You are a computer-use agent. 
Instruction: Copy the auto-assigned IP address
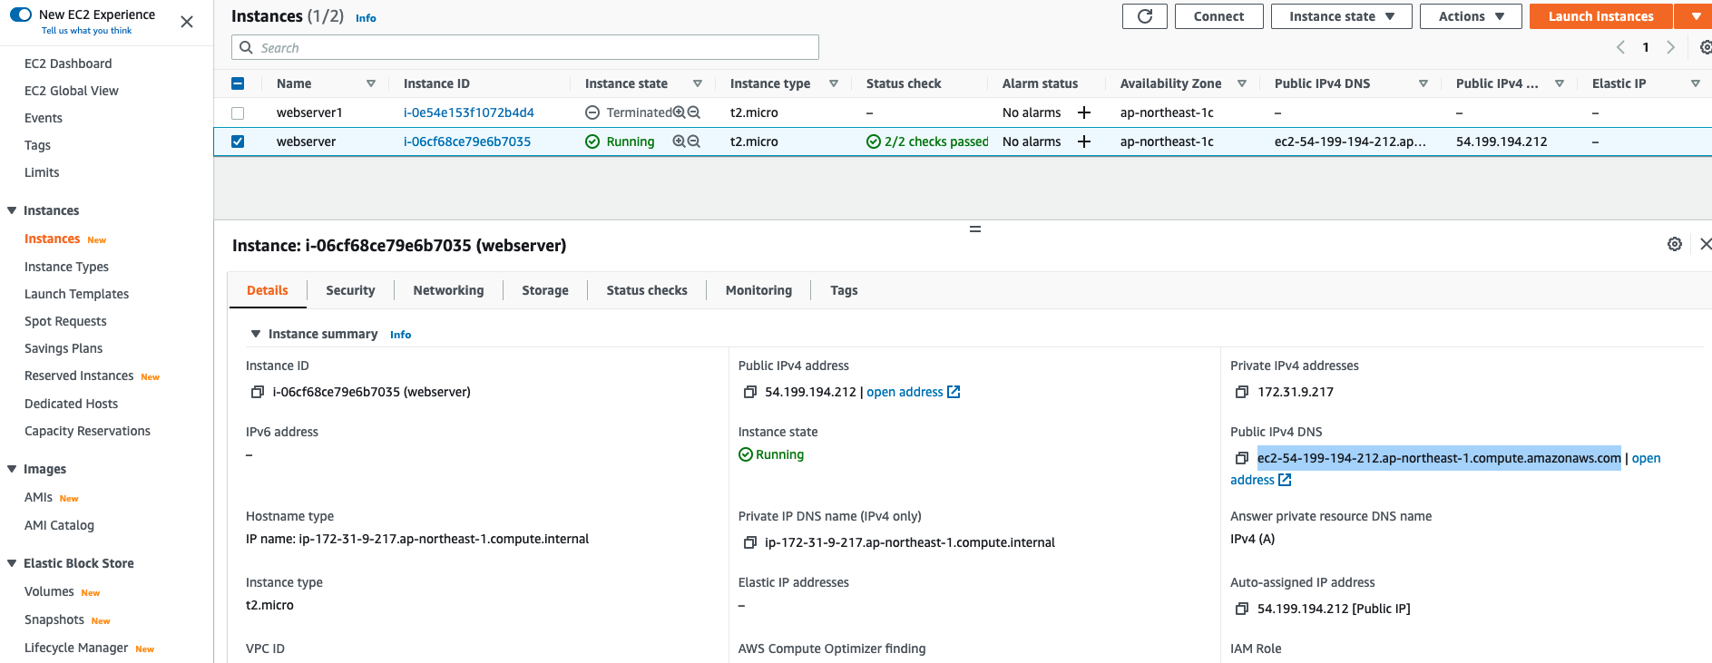click(1242, 609)
